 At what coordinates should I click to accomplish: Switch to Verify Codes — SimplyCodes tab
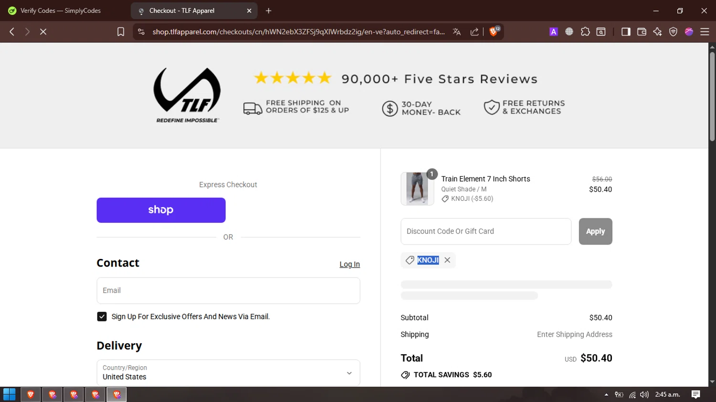[x=61, y=10]
